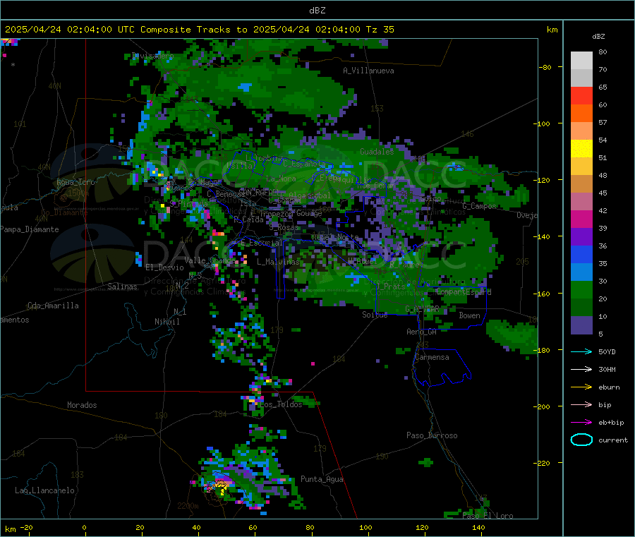This screenshot has height=537, width=635.
Task: Click the route number 205 on the map
Action: coord(522,262)
